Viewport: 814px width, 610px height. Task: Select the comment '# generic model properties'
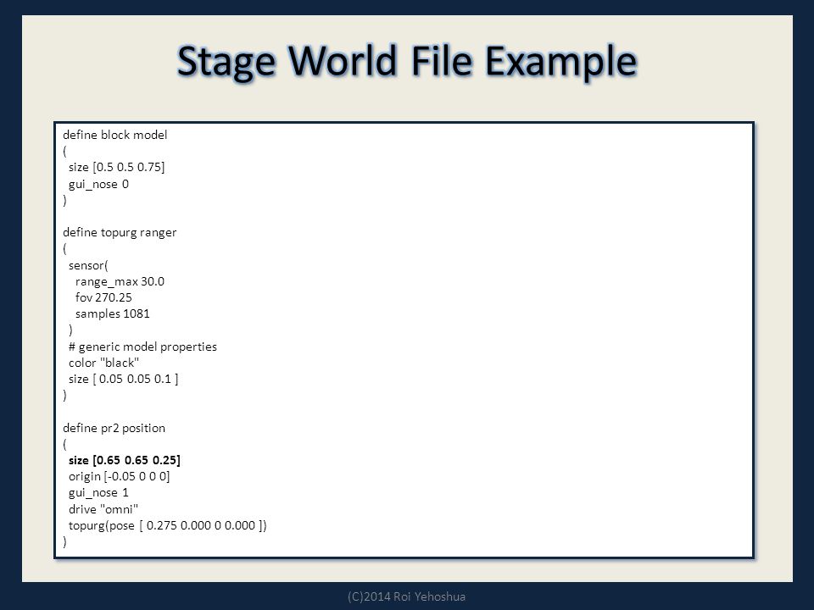coord(142,347)
